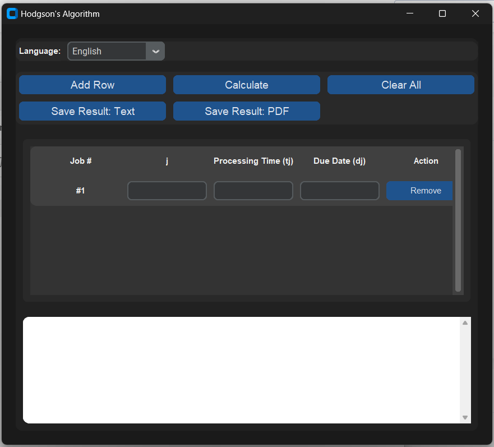Focus the j input field for job #1
Viewport: 494px width, 447px height.
pyautogui.click(x=167, y=191)
